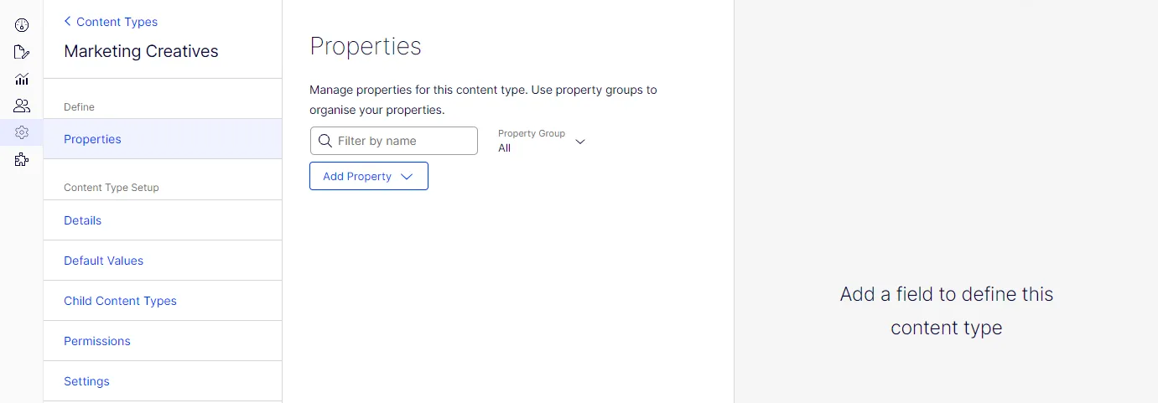Expand the Property Group All dropdown

(542, 141)
